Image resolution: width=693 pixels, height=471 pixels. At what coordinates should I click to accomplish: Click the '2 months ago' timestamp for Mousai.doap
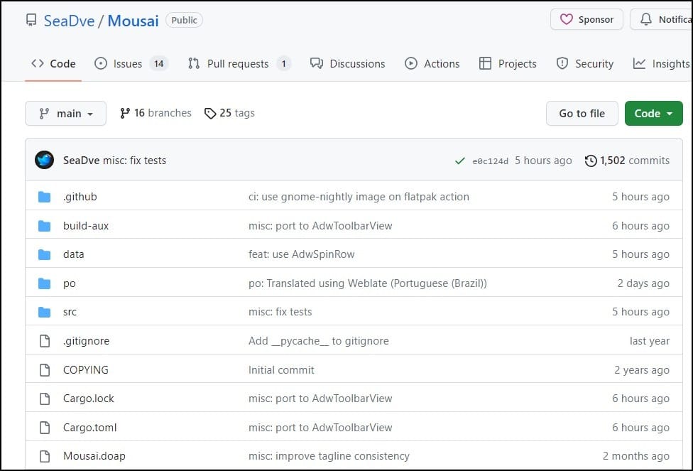636,456
